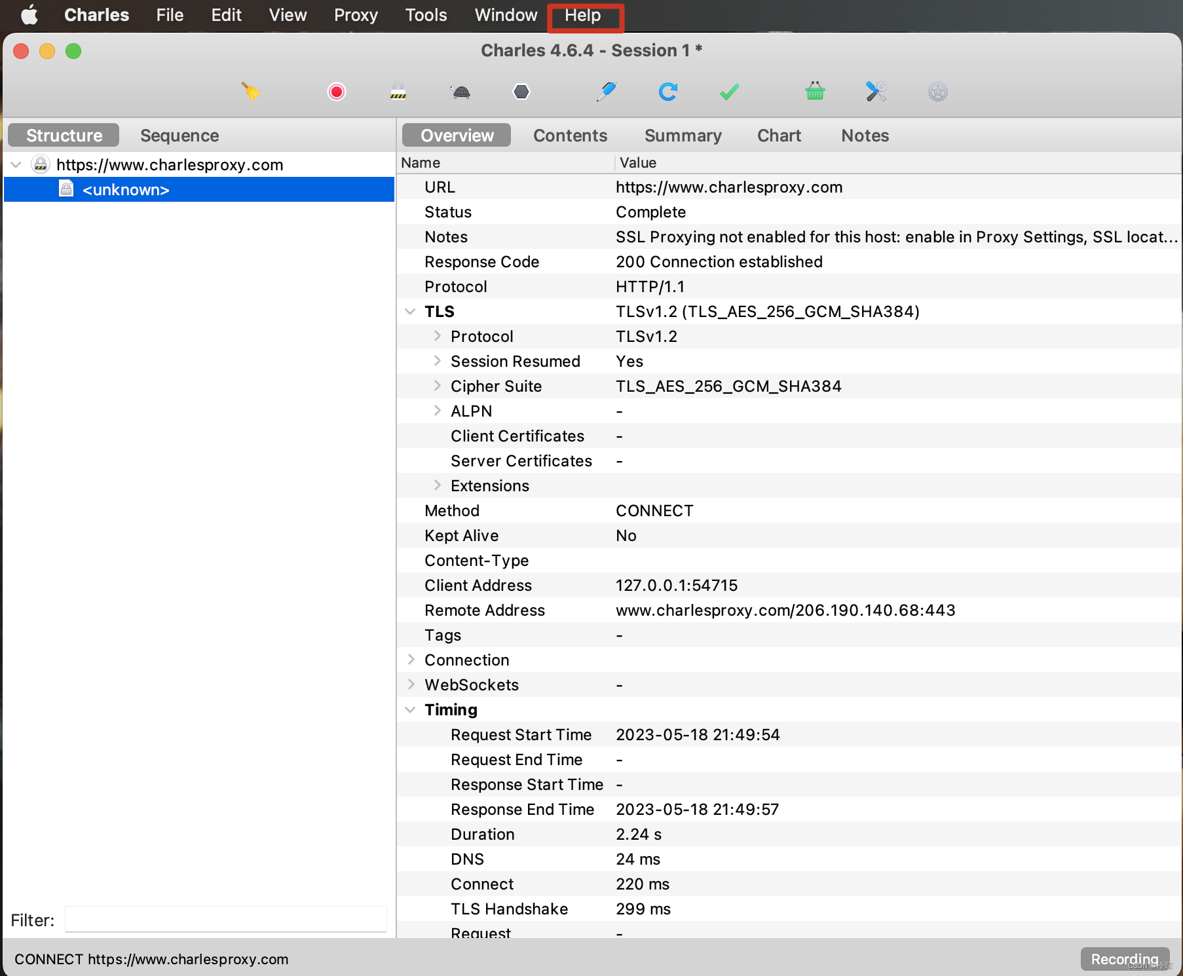Select the Remote Address row
The height and width of the screenshot is (976, 1183).
(x=789, y=610)
